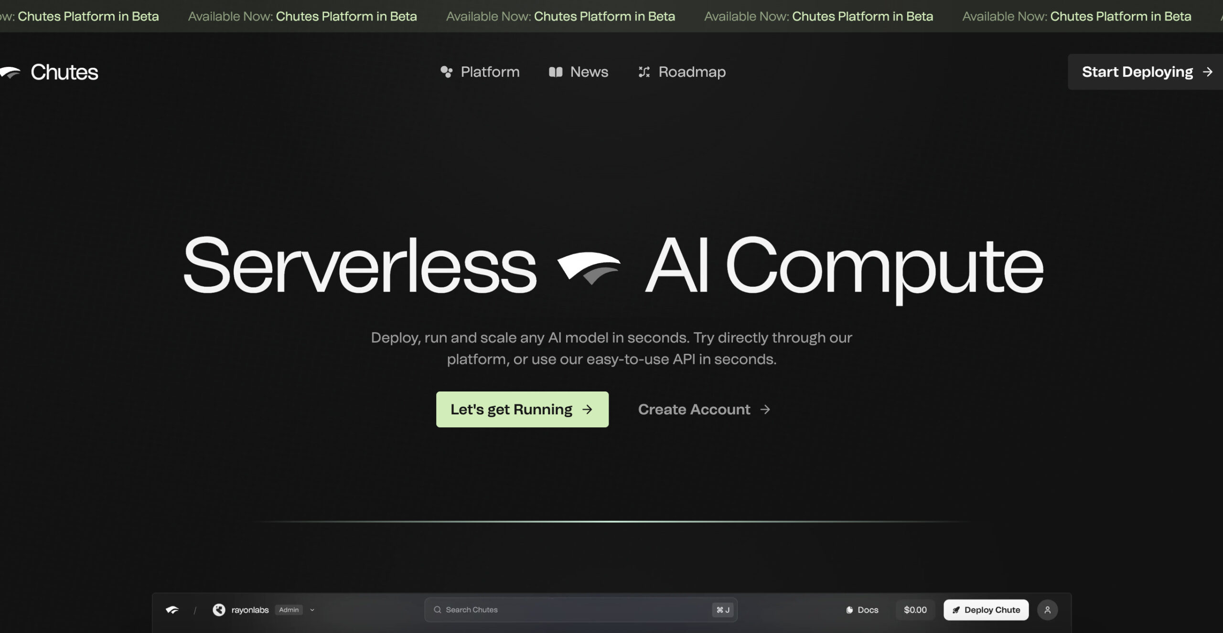Open the user profile icon

pos(1047,610)
